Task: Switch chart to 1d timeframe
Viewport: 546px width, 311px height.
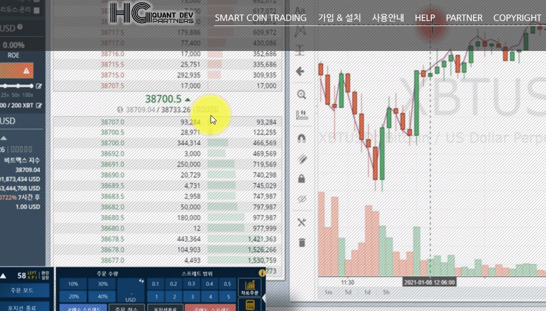Action: click(x=367, y=292)
